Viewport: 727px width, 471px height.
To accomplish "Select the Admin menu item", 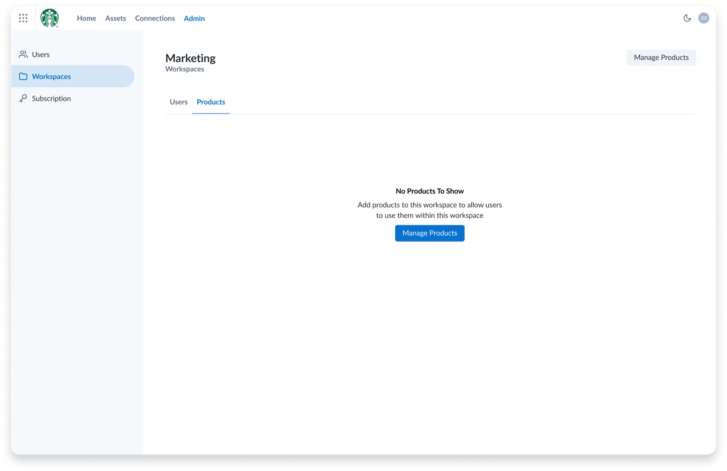I will [x=194, y=18].
